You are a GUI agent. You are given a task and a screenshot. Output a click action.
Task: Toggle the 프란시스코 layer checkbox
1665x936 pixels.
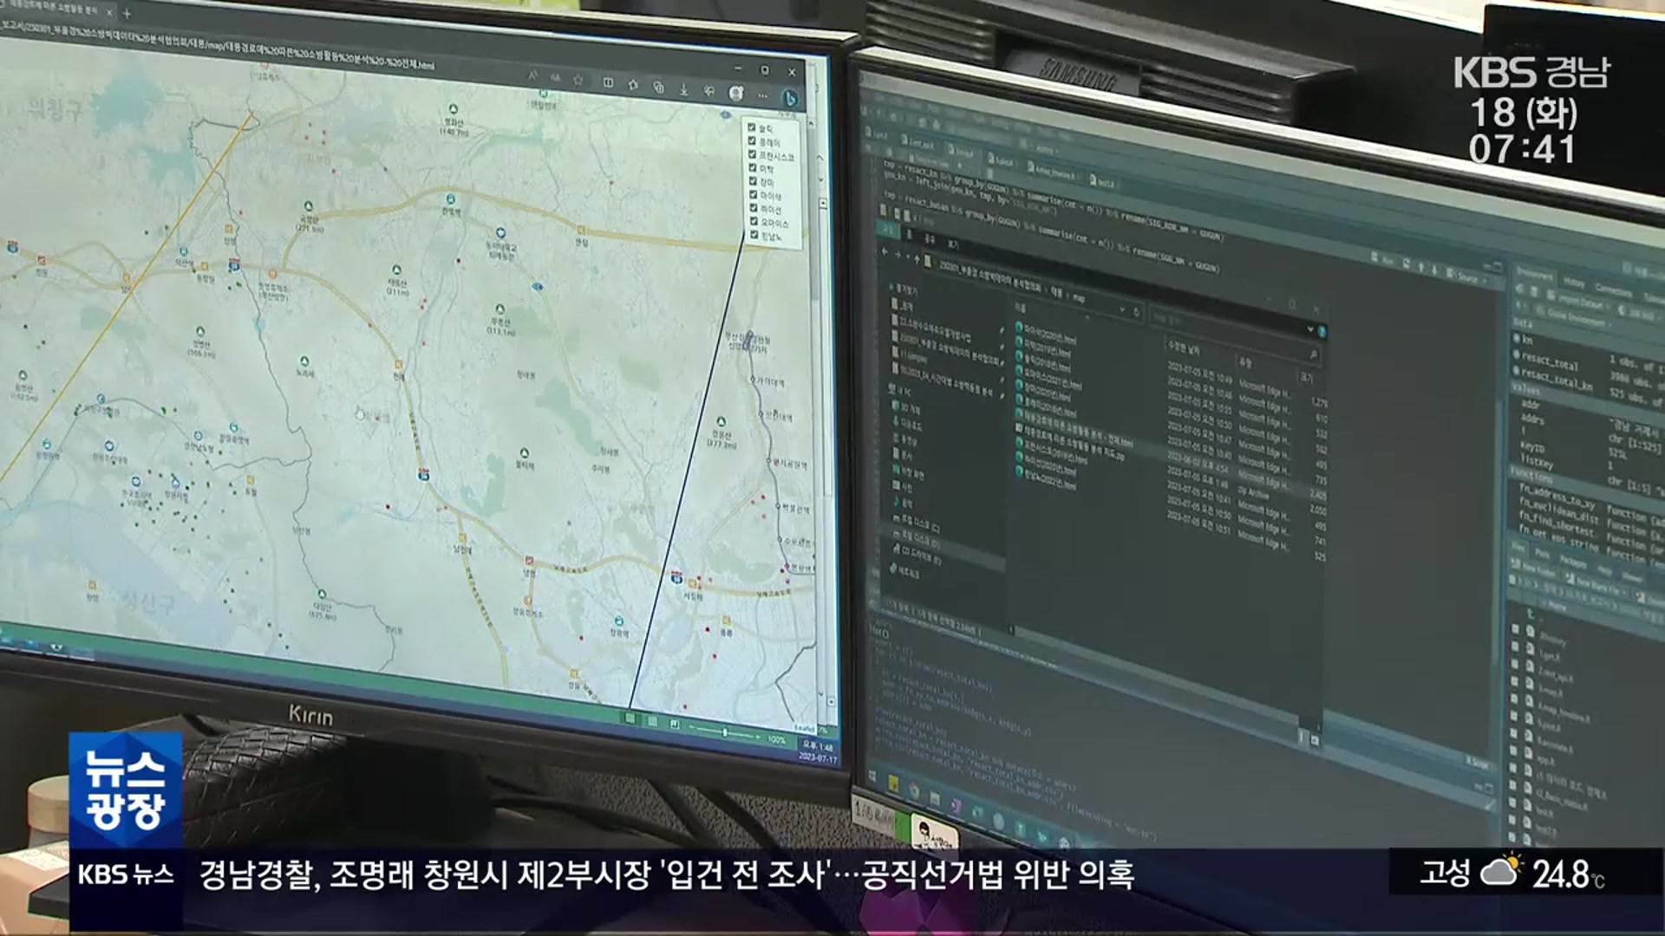tap(752, 154)
